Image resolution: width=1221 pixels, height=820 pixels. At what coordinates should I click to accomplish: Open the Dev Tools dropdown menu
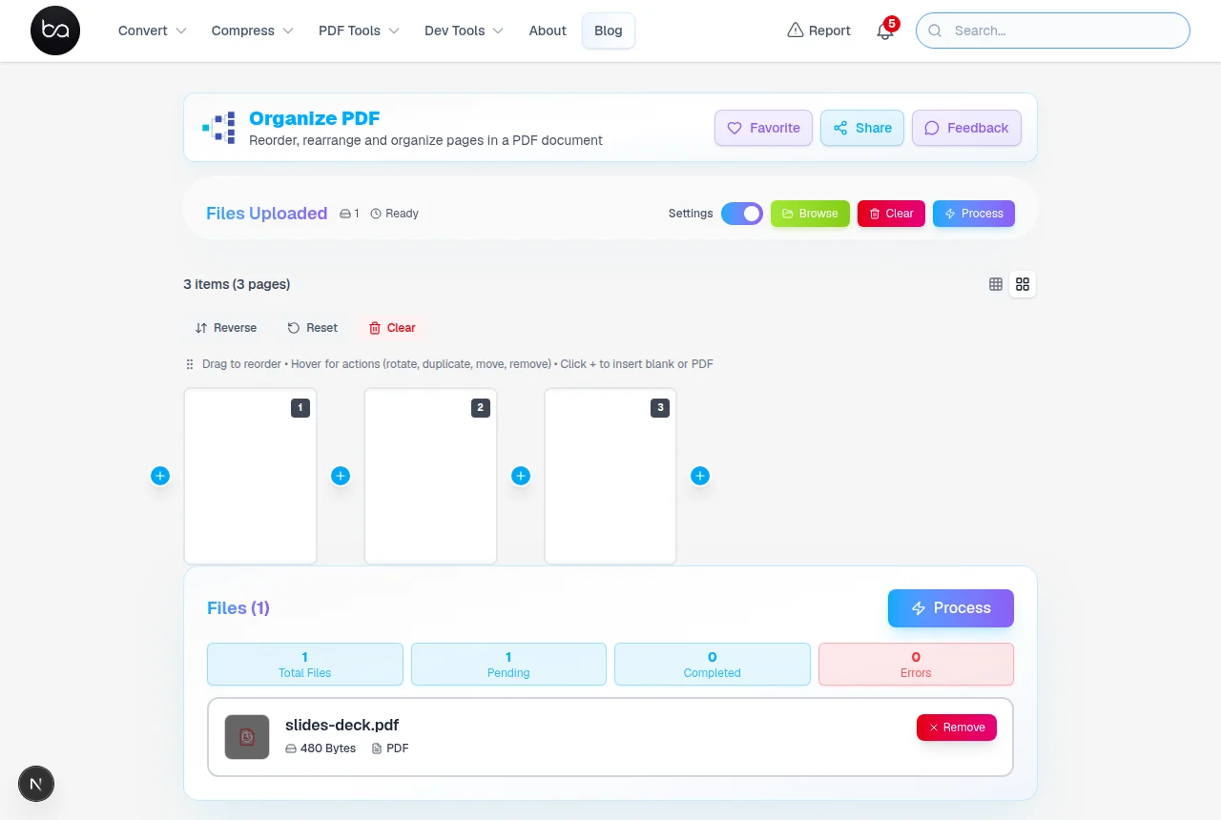click(464, 31)
